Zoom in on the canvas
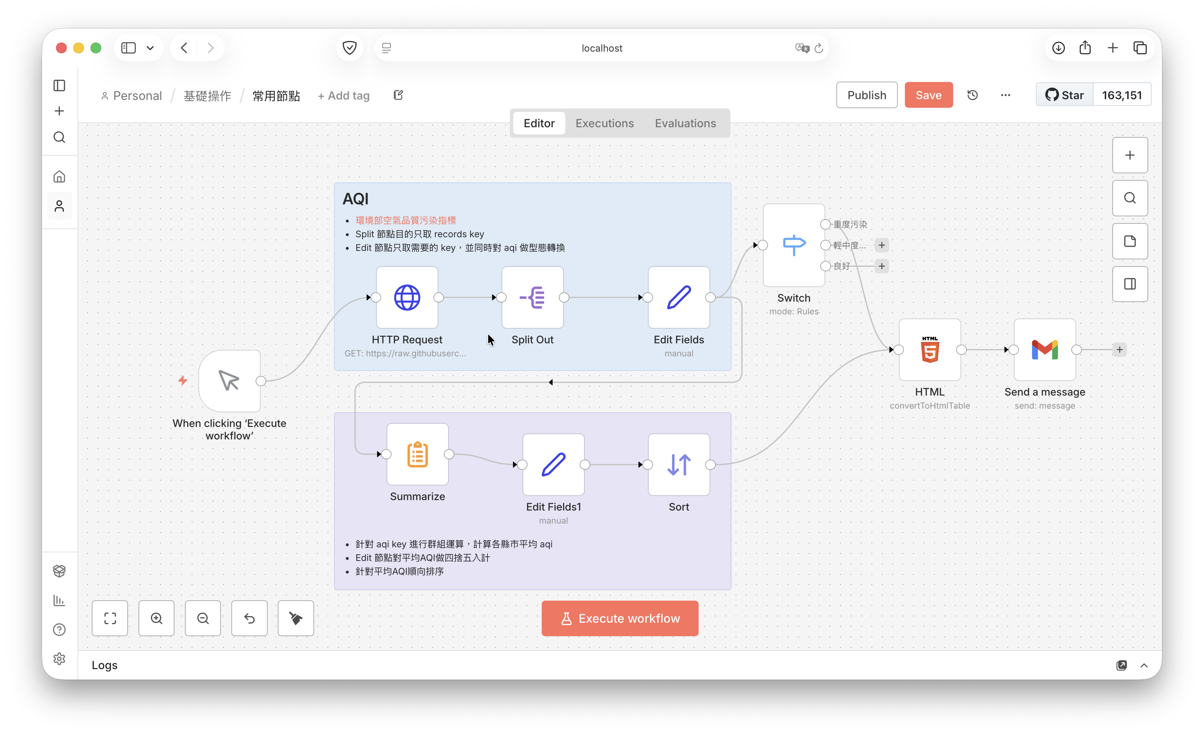Screen dimensions: 1204x735 click(156, 618)
